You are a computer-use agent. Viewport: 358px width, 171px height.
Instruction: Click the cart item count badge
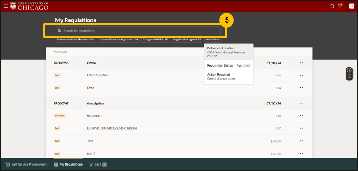105,164
